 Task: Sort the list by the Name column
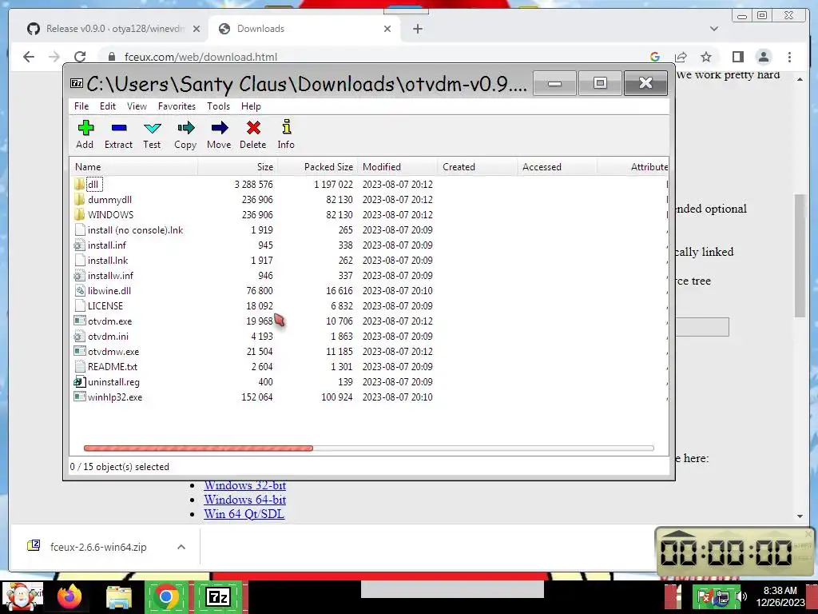[133, 166]
